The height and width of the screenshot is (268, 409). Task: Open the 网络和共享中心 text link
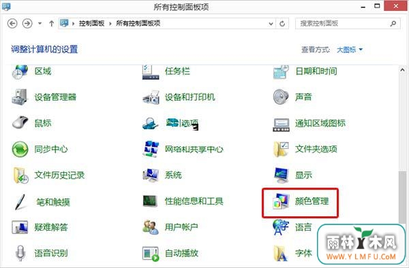point(194,149)
